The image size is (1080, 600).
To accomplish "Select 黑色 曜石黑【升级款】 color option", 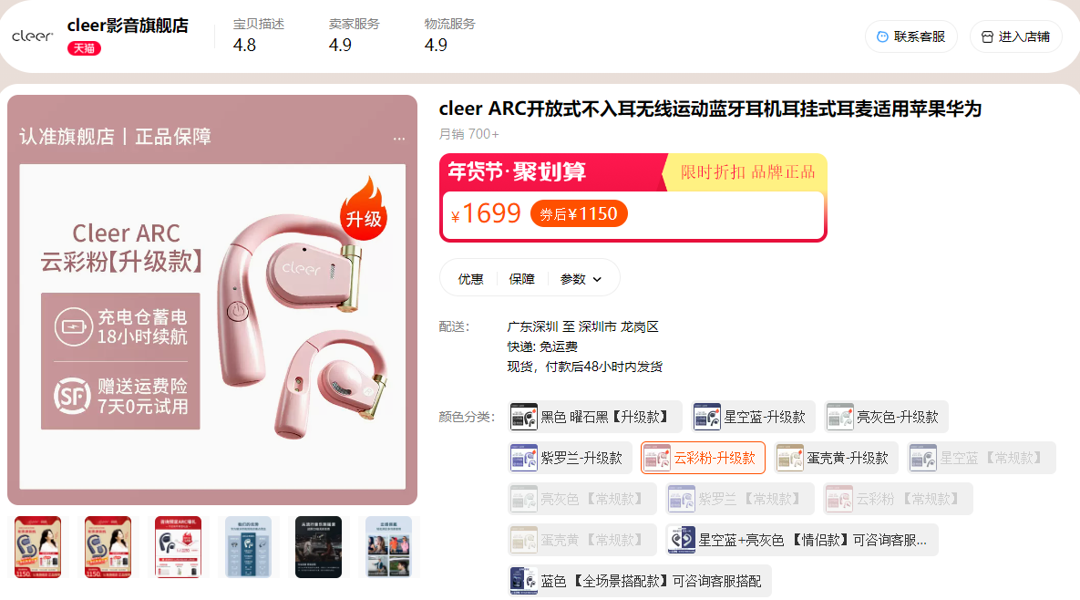I will point(595,417).
